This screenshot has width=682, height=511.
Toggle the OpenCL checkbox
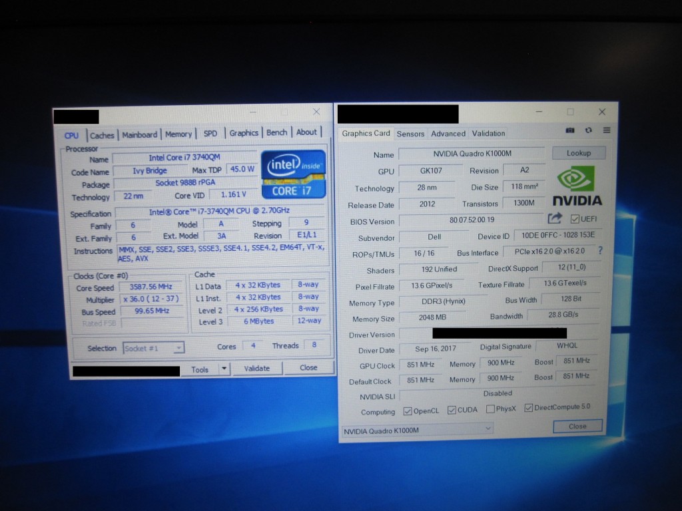point(408,411)
